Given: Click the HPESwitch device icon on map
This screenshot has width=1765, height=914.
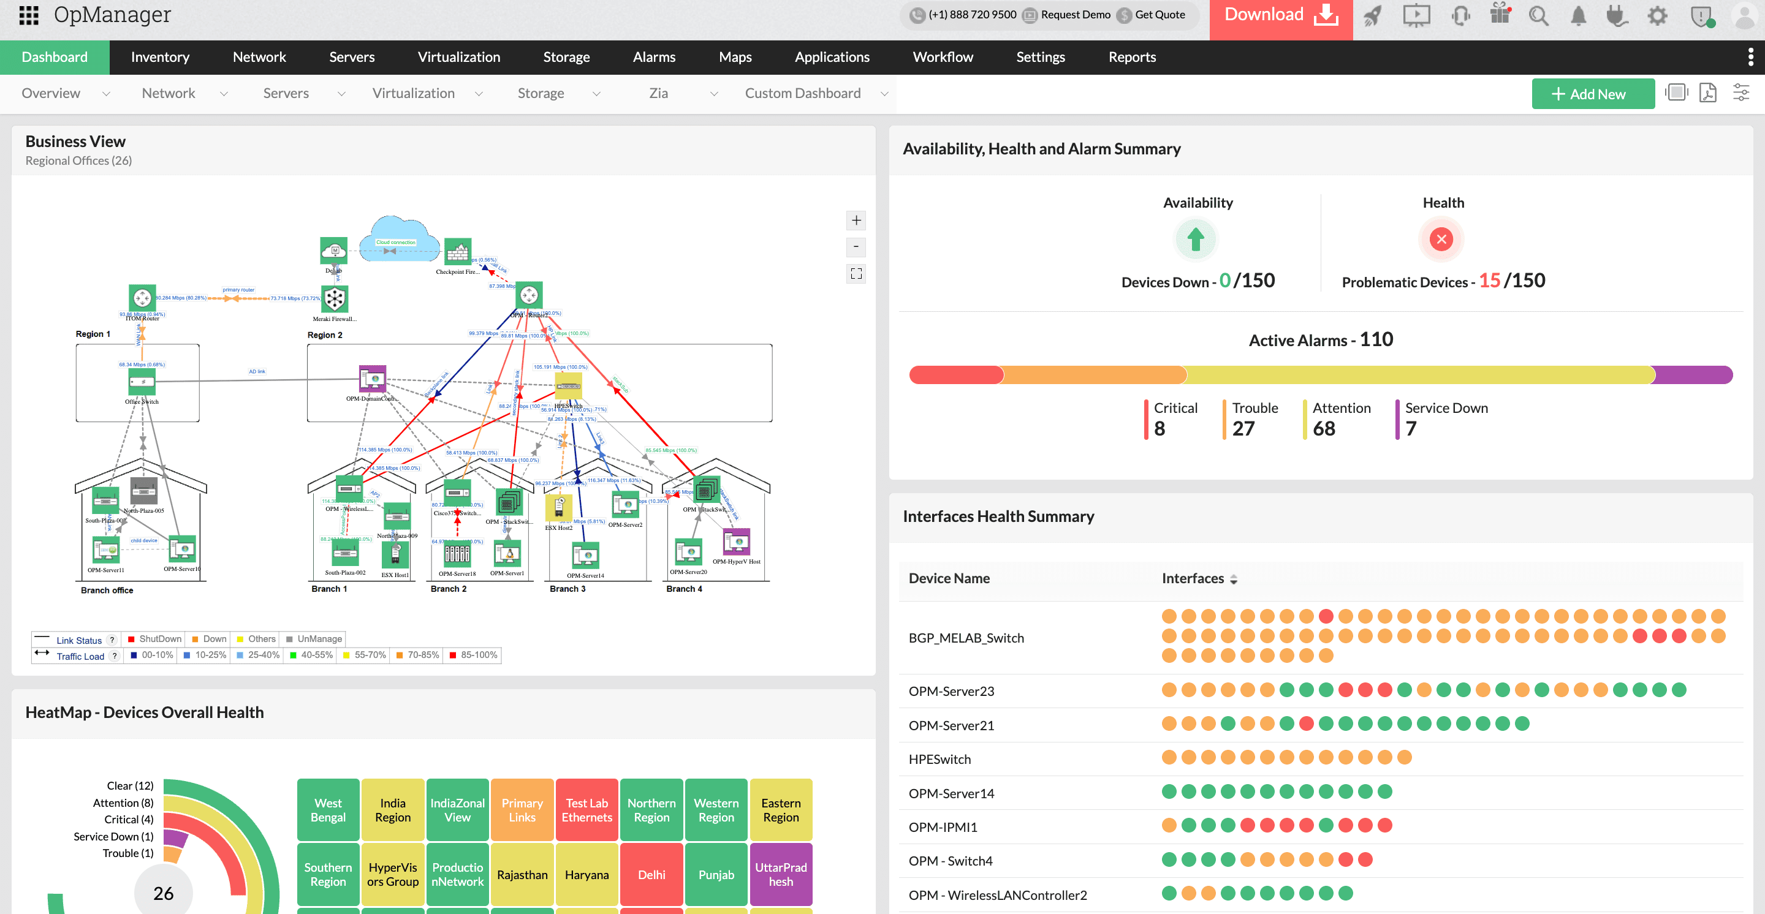Looking at the screenshot, I should [568, 387].
